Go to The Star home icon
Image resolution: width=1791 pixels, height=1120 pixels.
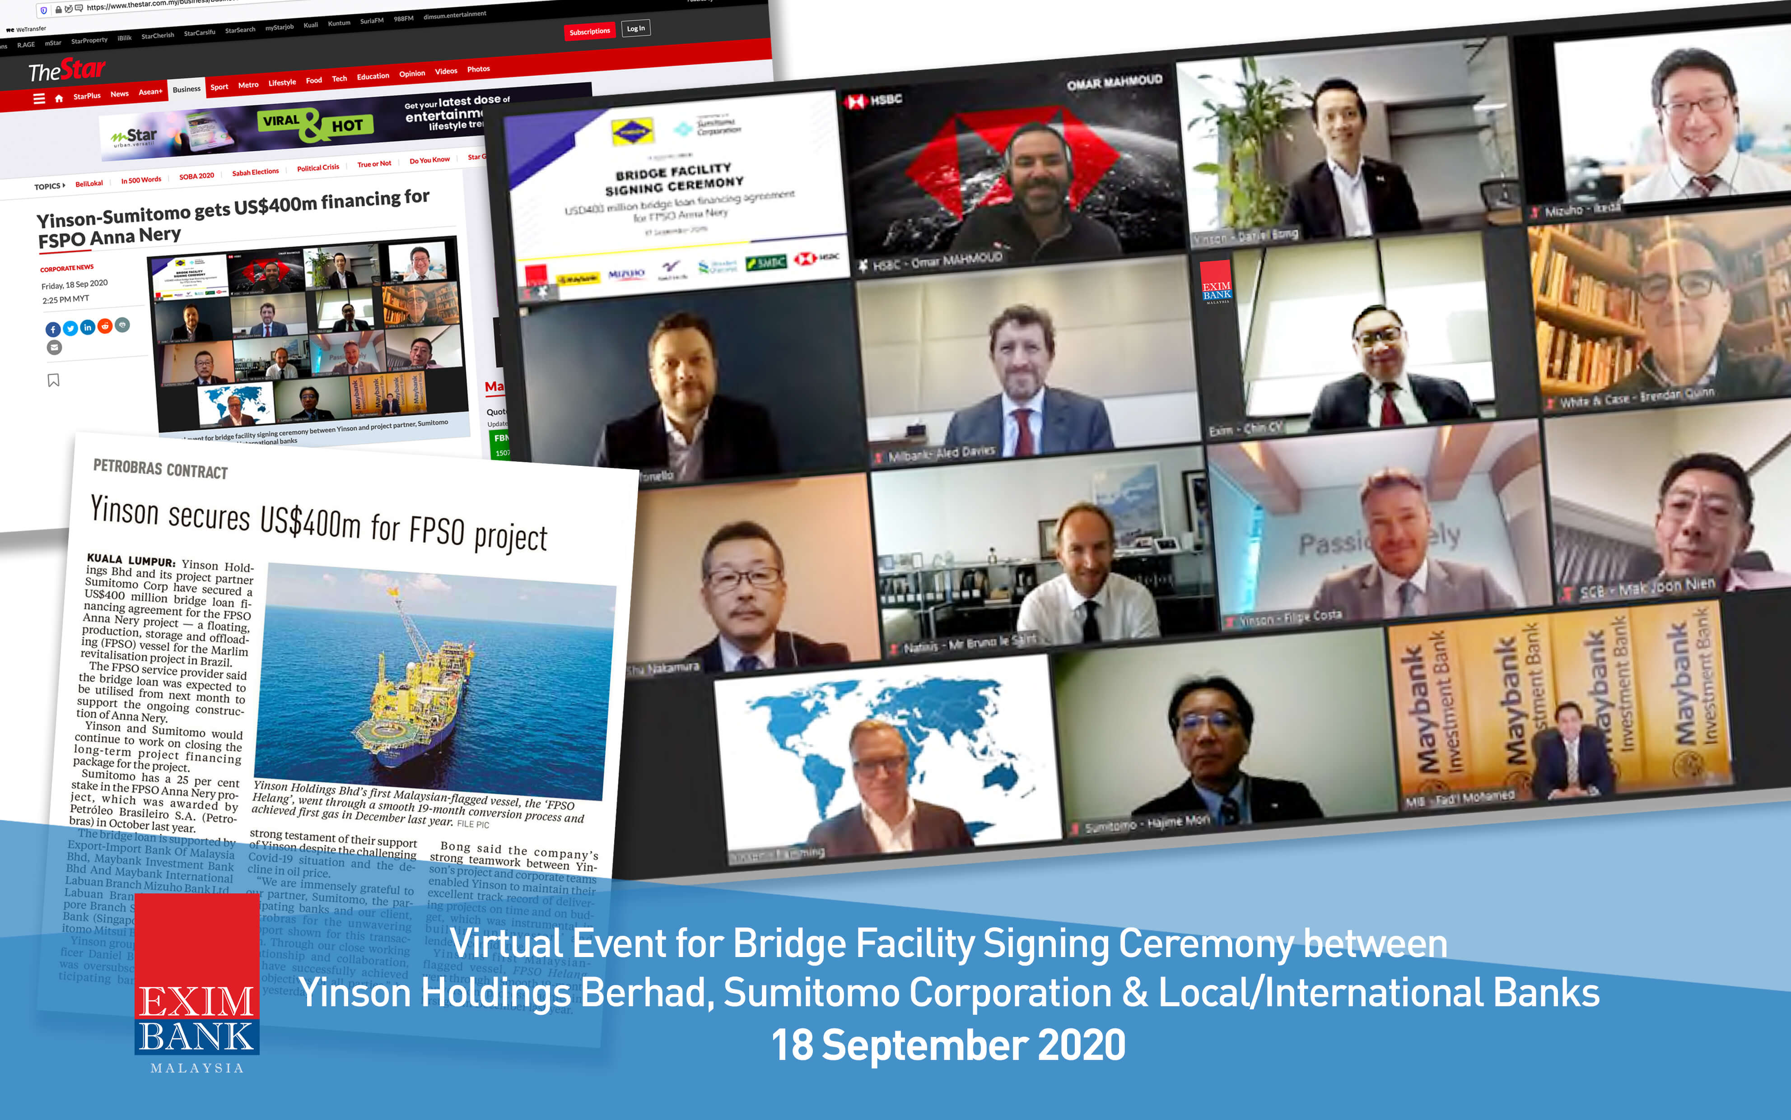(x=59, y=98)
